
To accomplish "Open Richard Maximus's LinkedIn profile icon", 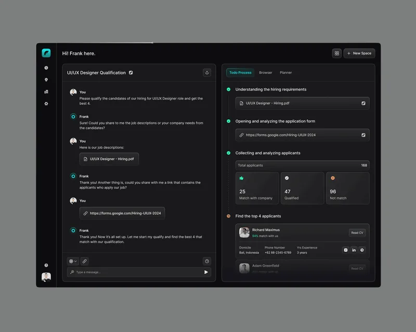I will tap(354, 250).
